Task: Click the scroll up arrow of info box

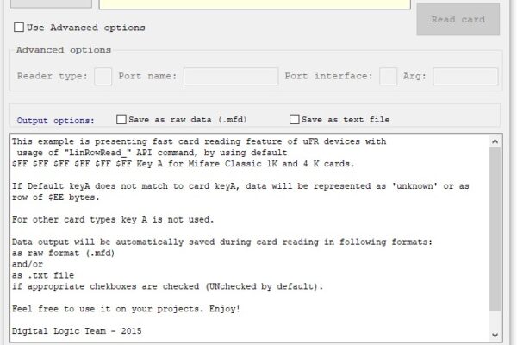Action: (495, 141)
